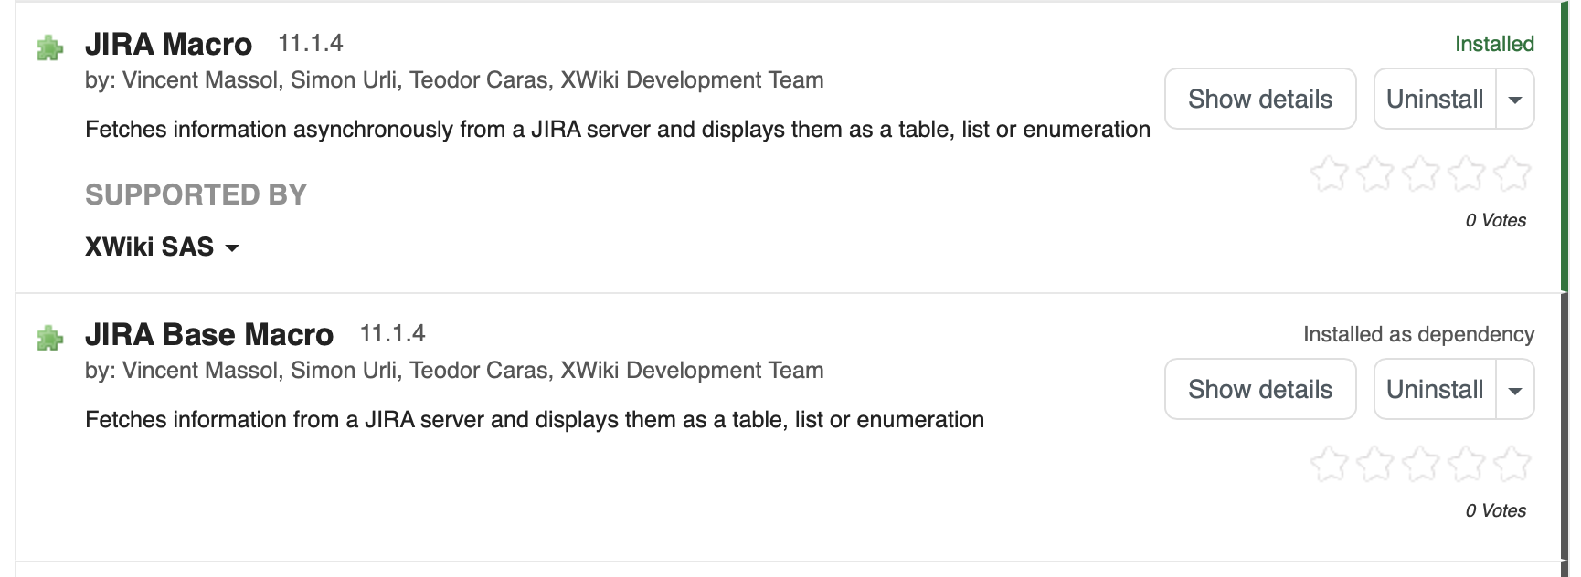Rate JIRA Macro five stars

coord(1512,173)
